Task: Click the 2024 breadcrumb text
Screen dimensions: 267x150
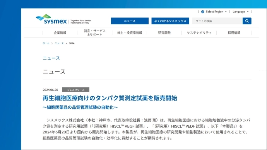Action: [72, 43]
